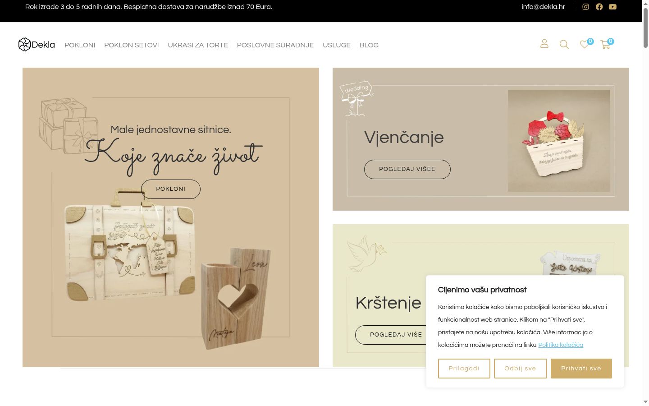Click the Prilagodi cookie button
Viewport: 649px width, 406px height.
coord(464,369)
